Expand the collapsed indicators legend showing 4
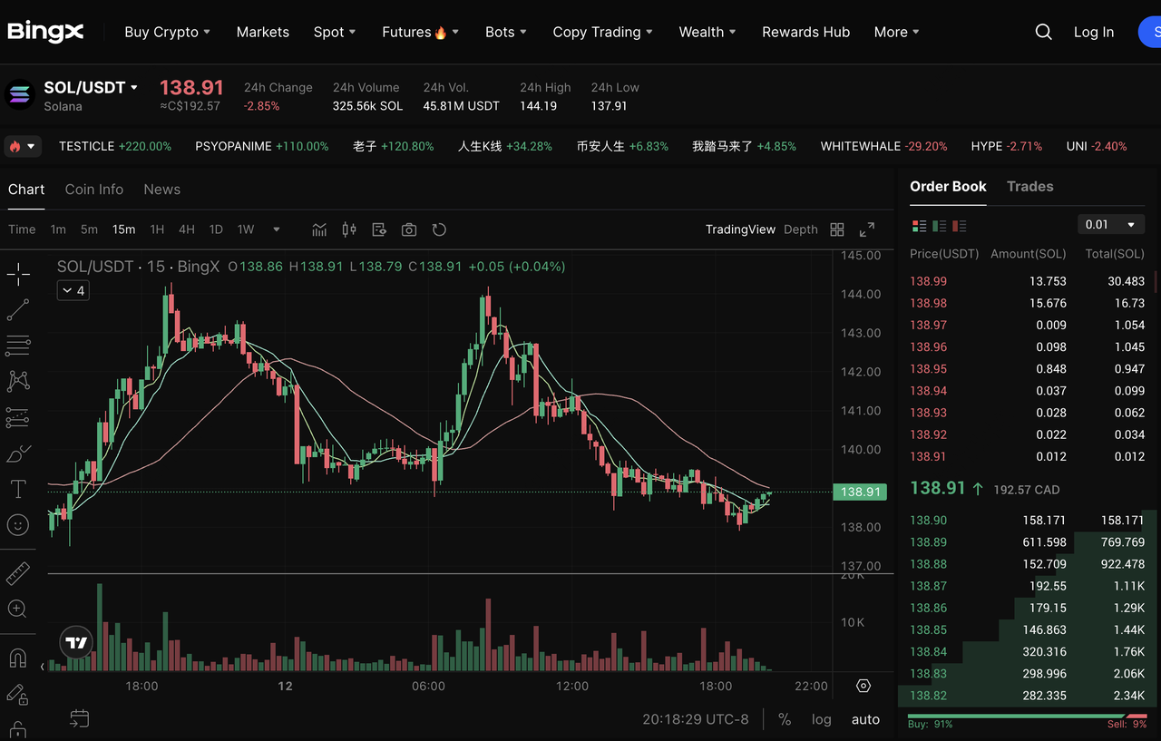 [x=73, y=290]
